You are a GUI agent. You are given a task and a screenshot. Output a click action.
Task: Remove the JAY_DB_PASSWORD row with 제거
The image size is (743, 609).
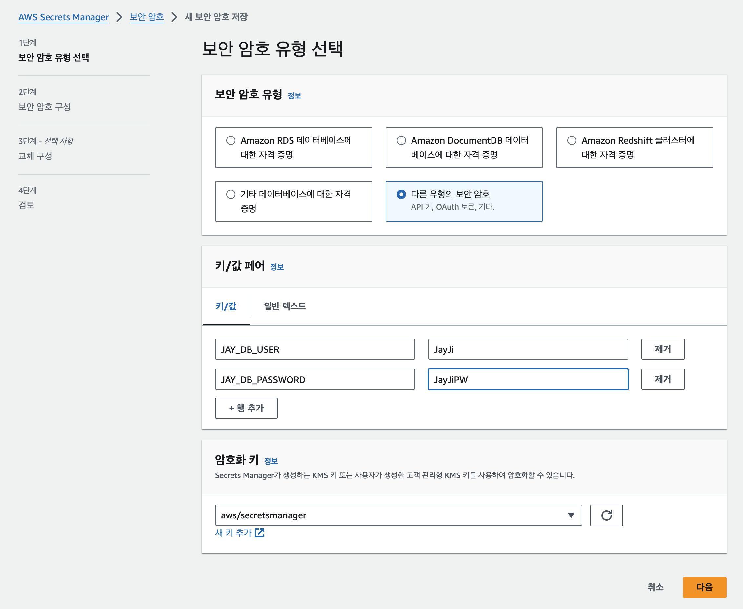[x=662, y=379]
